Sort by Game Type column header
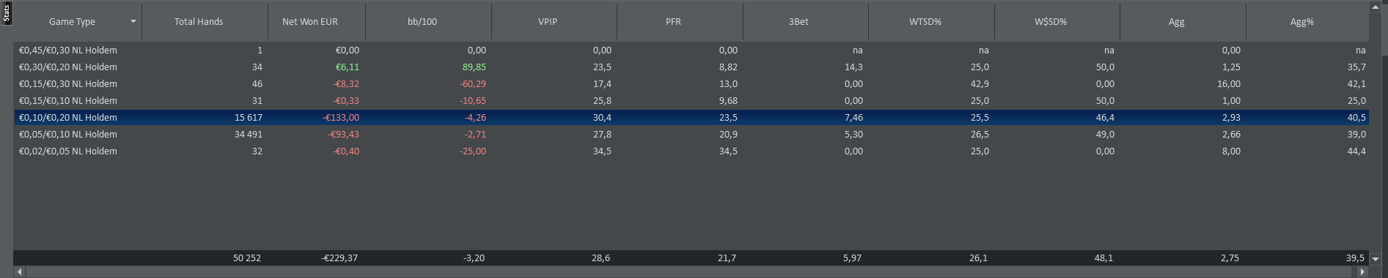This screenshot has height=278, width=1388. click(x=72, y=22)
